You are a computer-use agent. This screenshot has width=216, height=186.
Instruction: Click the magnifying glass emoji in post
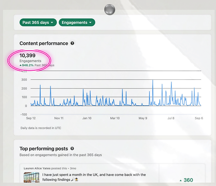(73, 180)
